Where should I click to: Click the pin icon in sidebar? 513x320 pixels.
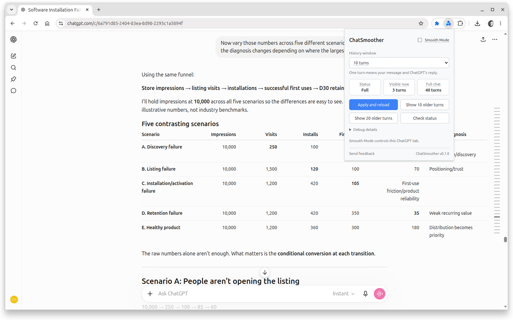click(14, 79)
